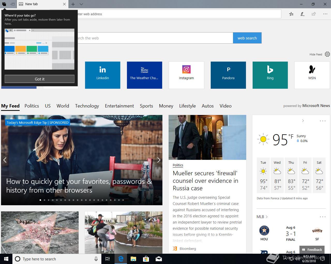Viewport: 331px width, 264px height.
Task: Click the address bar field
Action: click(x=165, y=14)
